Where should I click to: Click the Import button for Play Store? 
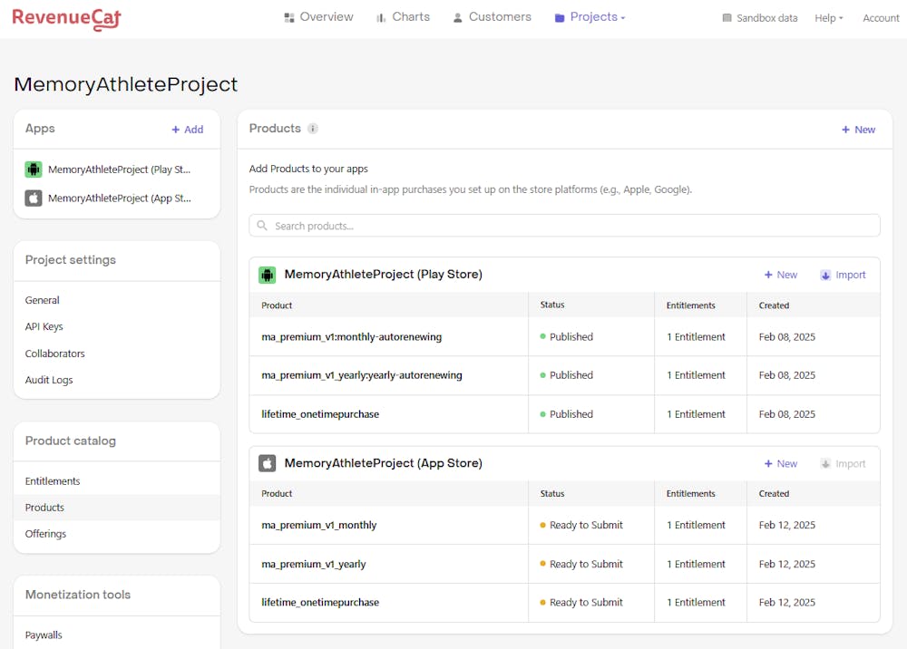click(843, 275)
